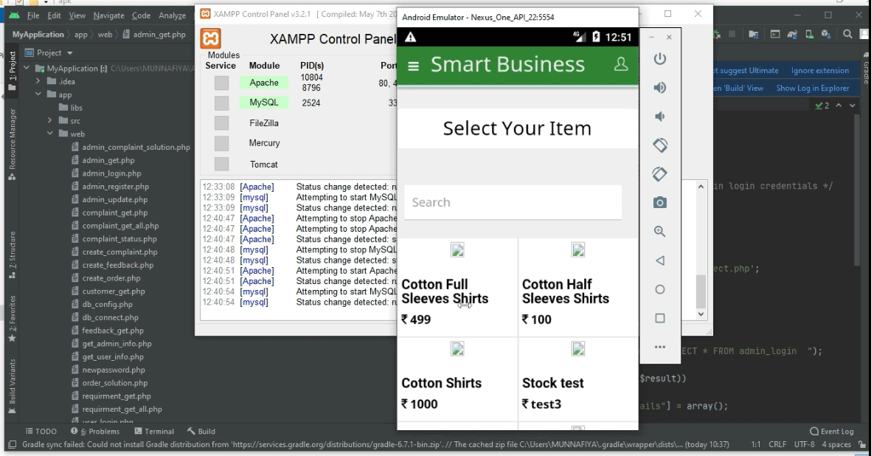Activate the emulator zoom magnifier tool
Image resolution: width=871 pixels, height=456 pixels.
660,231
